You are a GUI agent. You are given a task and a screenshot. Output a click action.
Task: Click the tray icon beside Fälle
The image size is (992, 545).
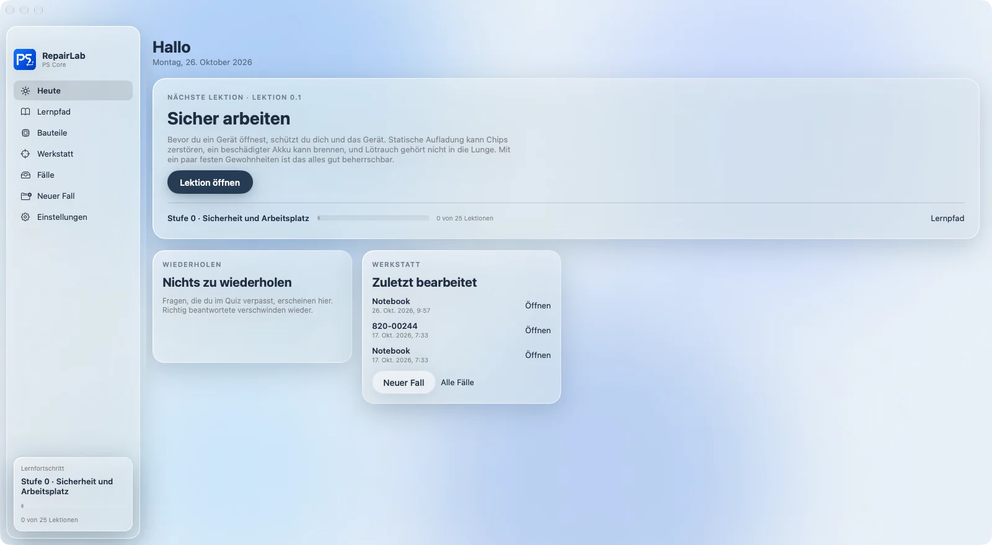pyautogui.click(x=25, y=175)
